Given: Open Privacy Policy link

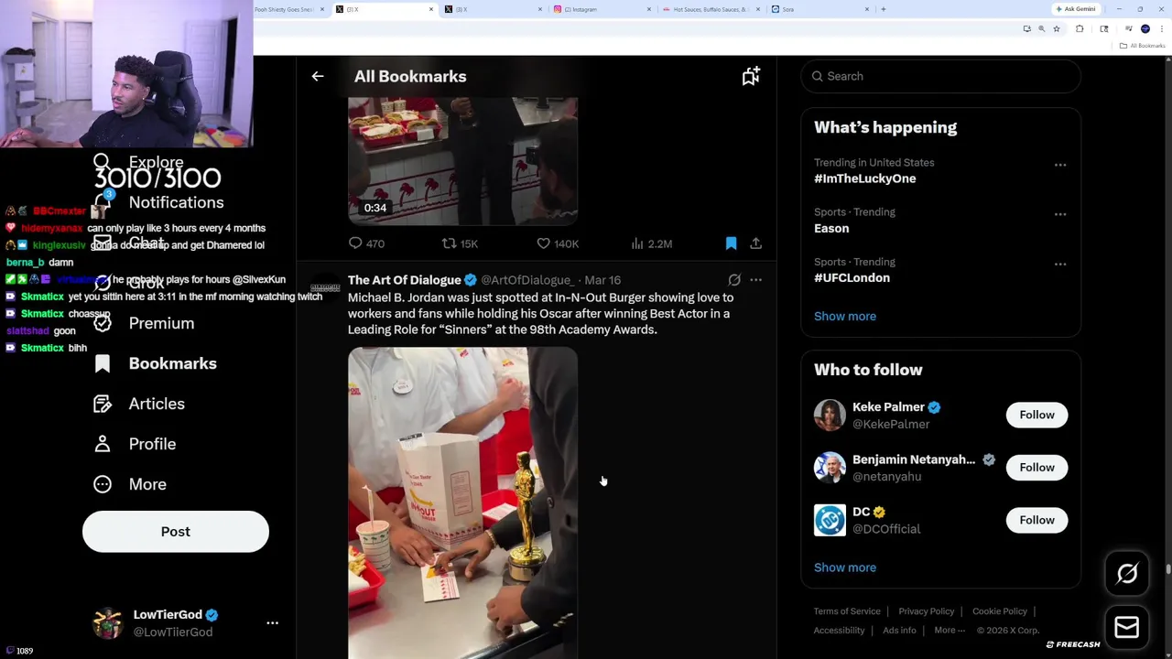Looking at the screenshot, I should (927, 611).
